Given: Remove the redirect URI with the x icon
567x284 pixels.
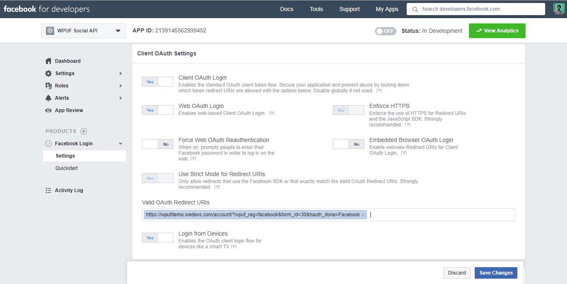Looking at the screenshot, I should coord(363,215).
